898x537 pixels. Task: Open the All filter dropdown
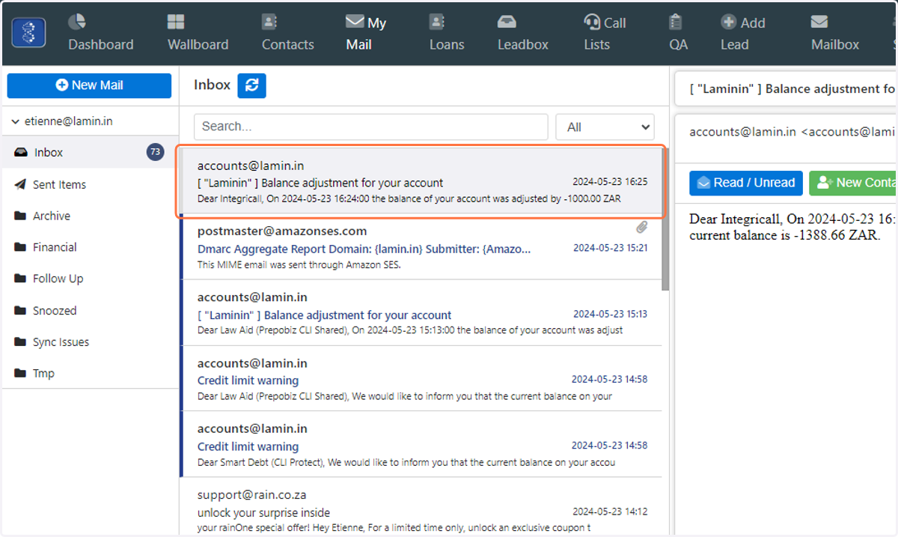click(x=605, y=127)
